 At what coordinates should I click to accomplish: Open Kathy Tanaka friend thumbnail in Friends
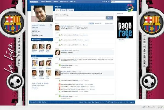pos(35,73)
